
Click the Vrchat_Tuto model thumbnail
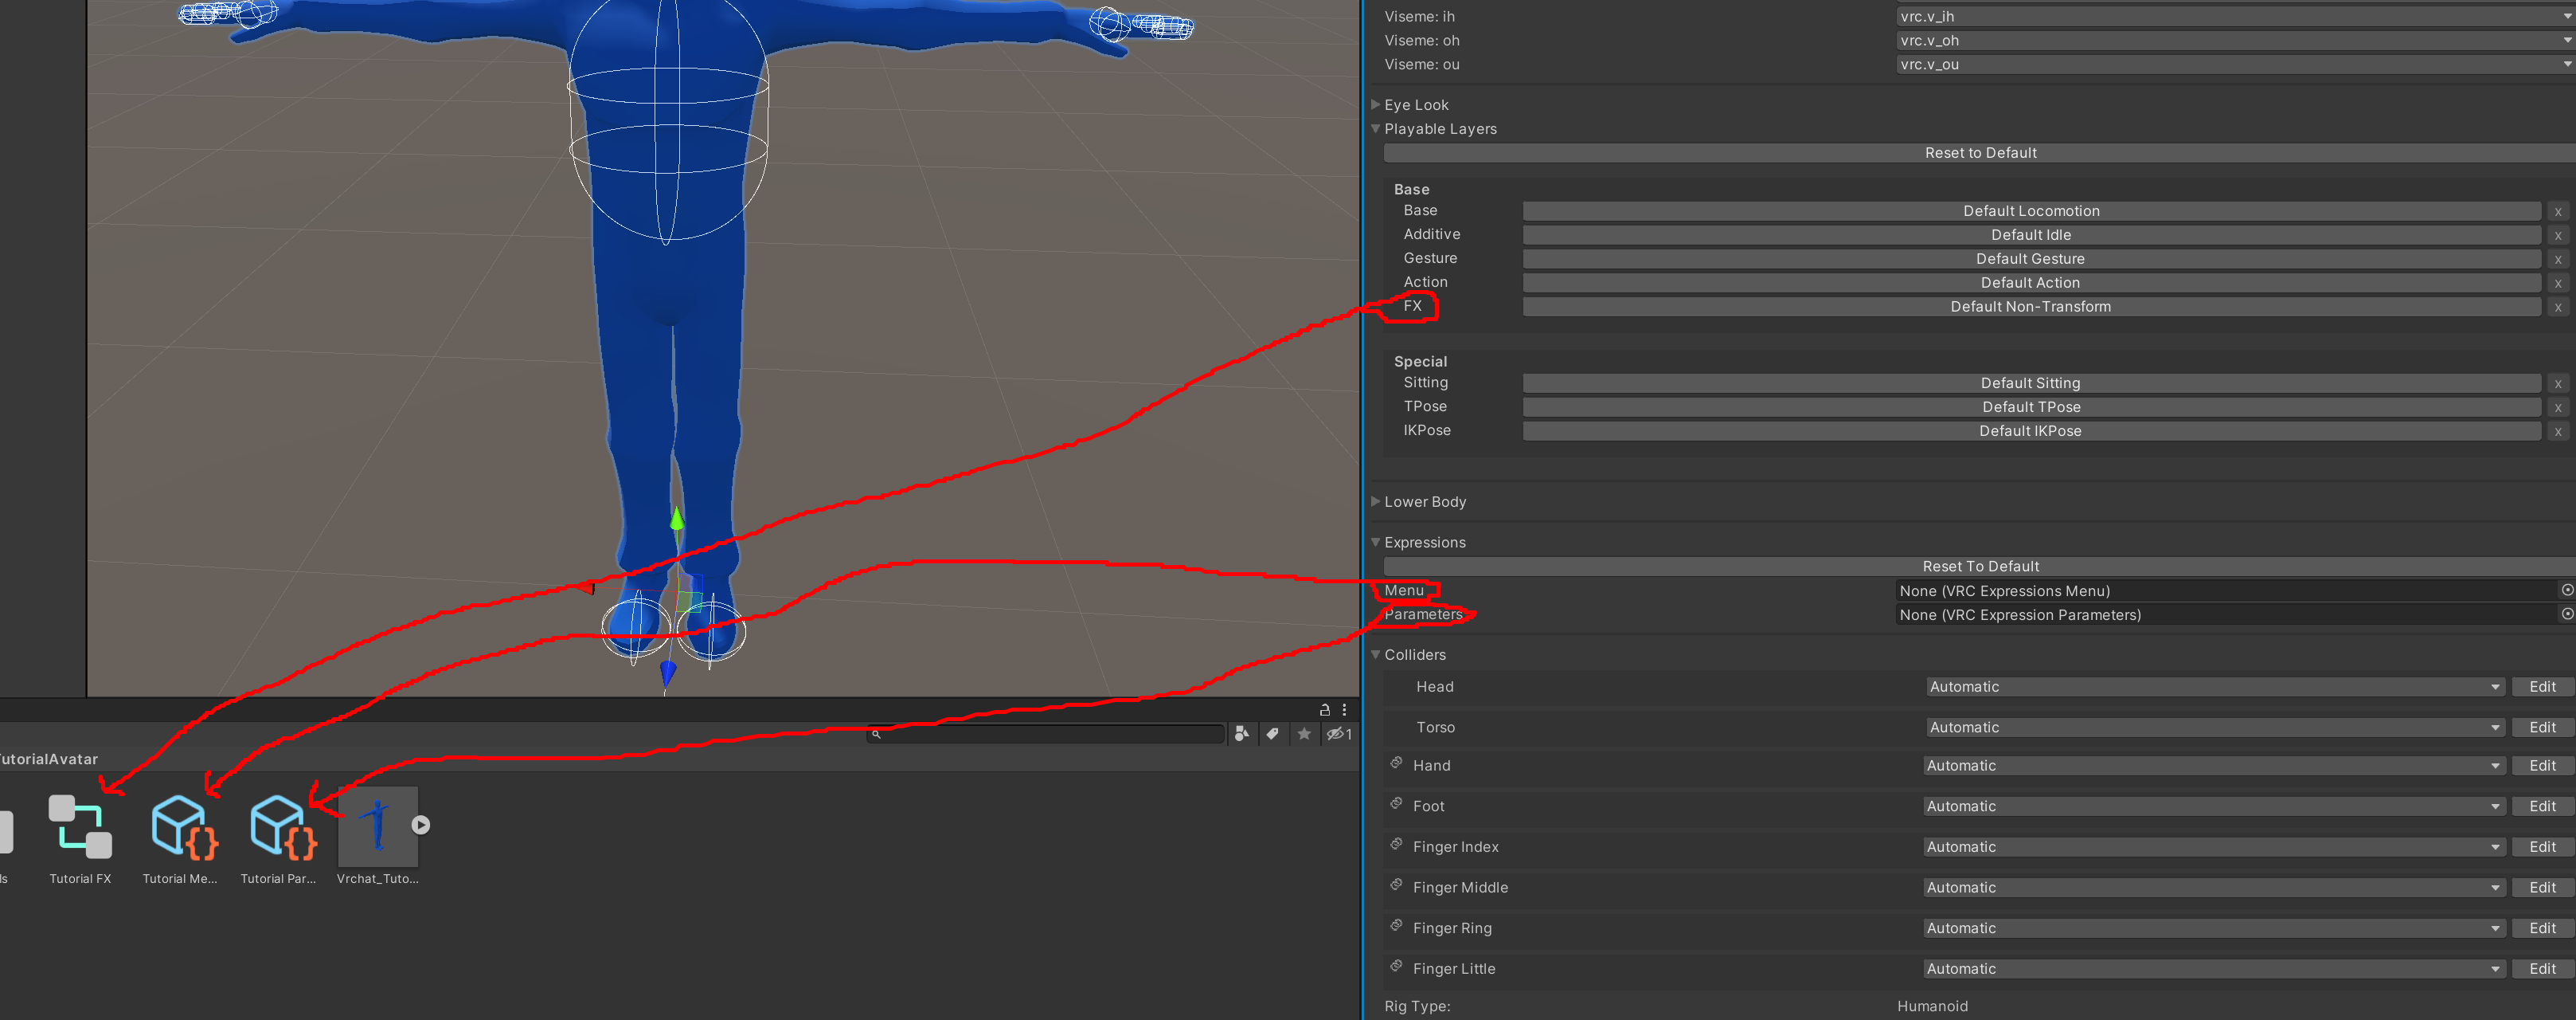(377, 827)
